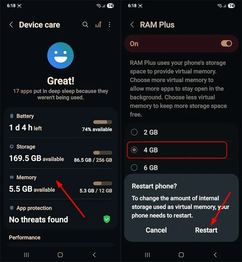Tap the Restart button in dialog
The height and width of the screenshot is (262, 242).
tap(206, 230)
